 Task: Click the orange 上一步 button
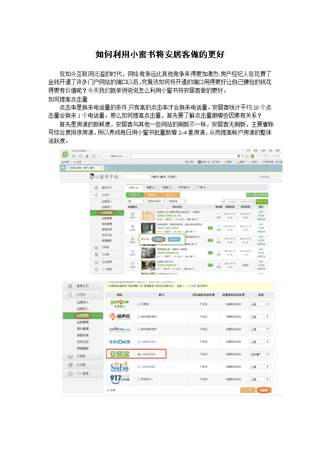(x=247, y=390)
